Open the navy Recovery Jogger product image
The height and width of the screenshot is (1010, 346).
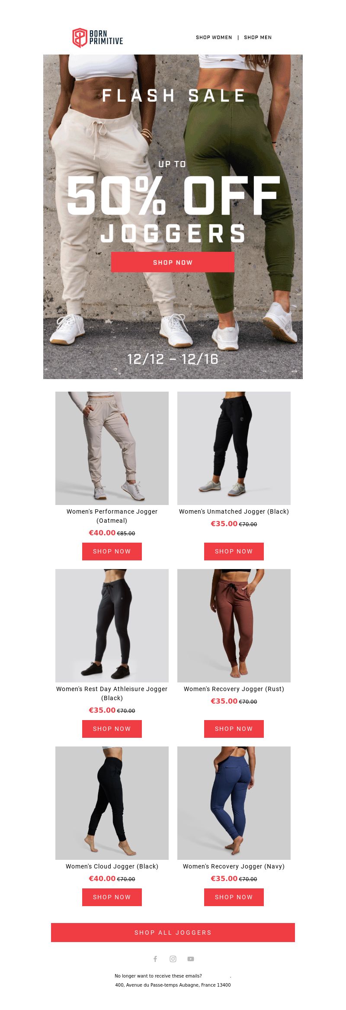click(x=234, y=803)
